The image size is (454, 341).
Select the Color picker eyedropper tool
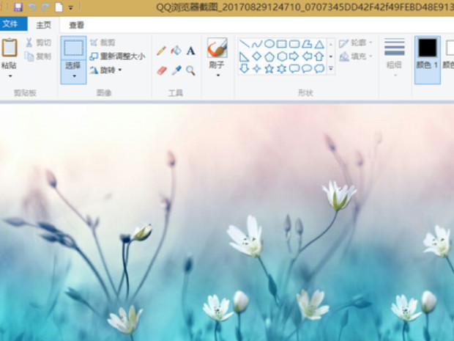[x=176, y=70]
